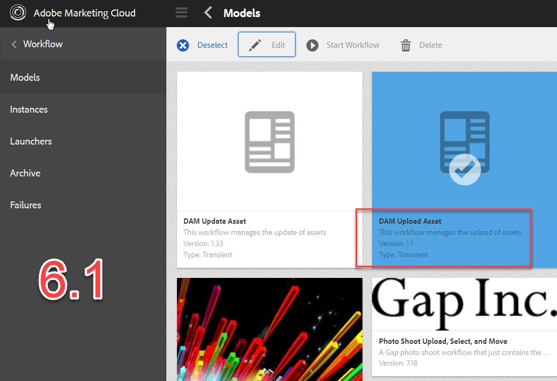This screenshot has width=557, height=381.
Task: Open the Instances sidebar item
Action: pos(83,109)
